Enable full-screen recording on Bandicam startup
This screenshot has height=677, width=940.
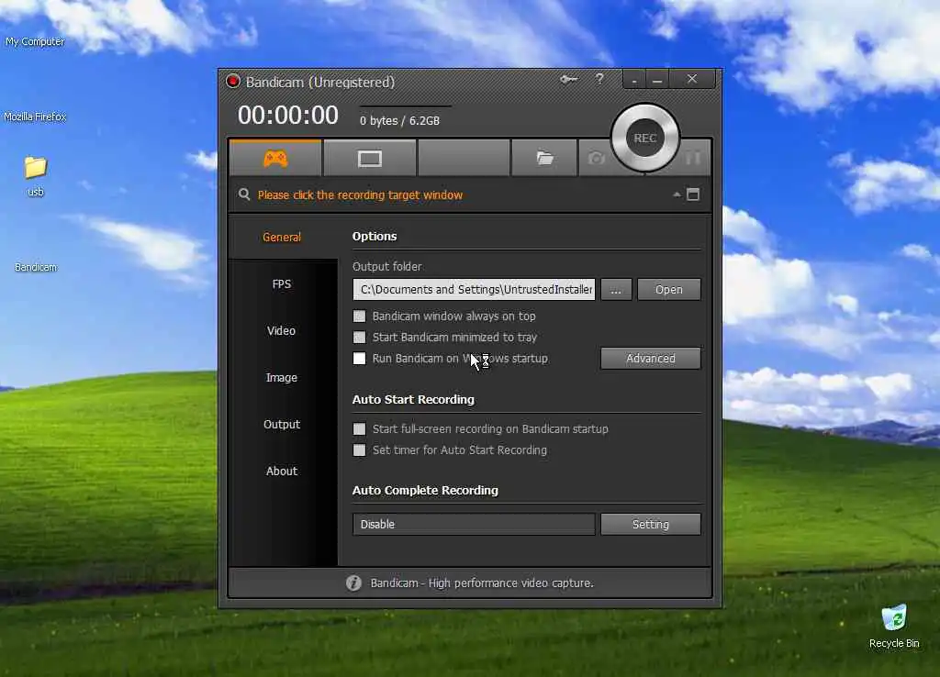click(359, 429)
